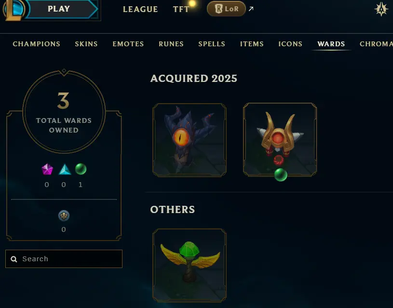Open the star emblem icon at top right
The width and height of the screenshot is (393, 308).
[381, 9]
